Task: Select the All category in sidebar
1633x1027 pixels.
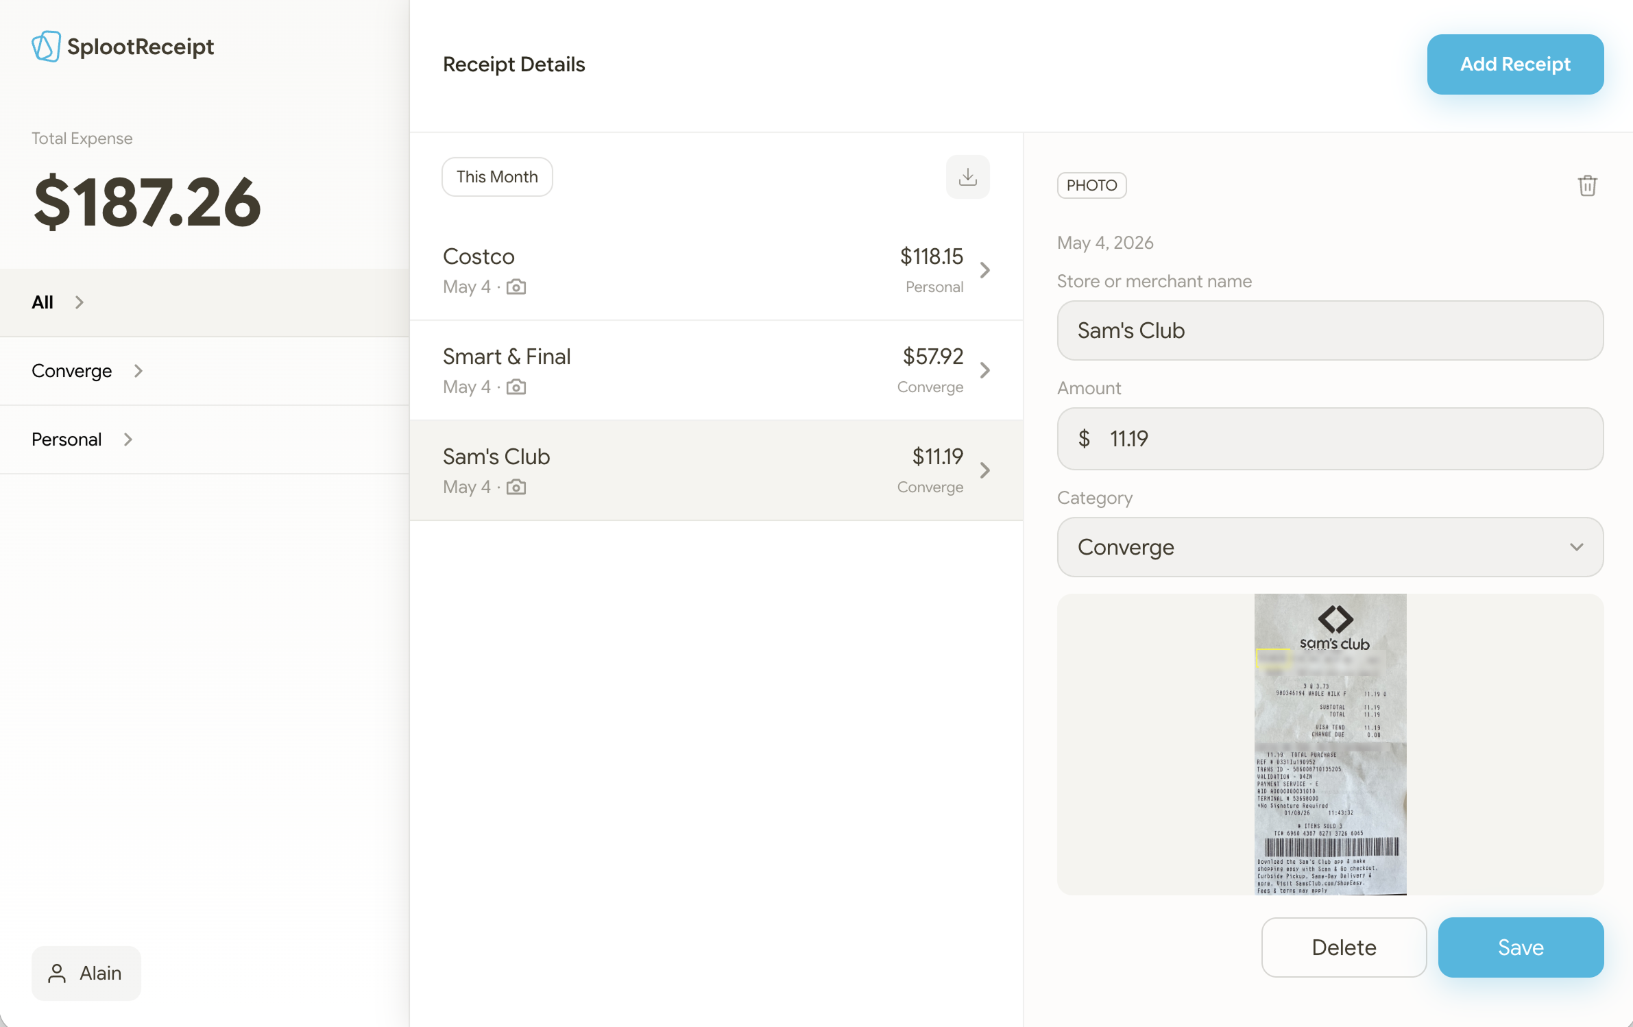Action: 204,302
